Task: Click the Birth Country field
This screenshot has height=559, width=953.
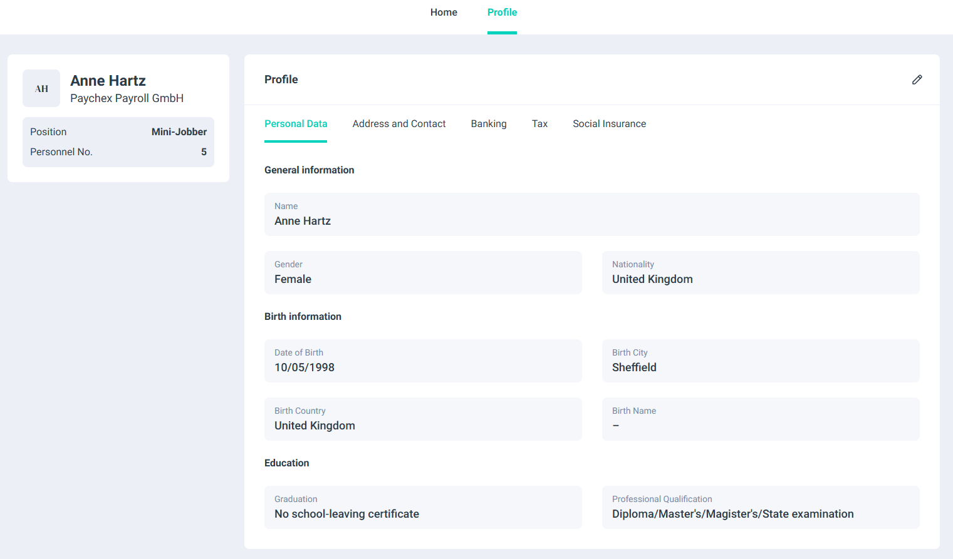Action: pyautogui.click(x=423, y=419)
